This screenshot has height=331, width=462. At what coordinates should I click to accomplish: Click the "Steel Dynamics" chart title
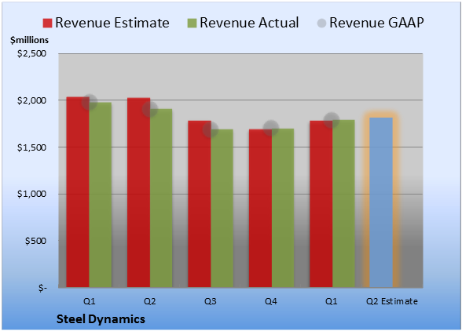101,319
